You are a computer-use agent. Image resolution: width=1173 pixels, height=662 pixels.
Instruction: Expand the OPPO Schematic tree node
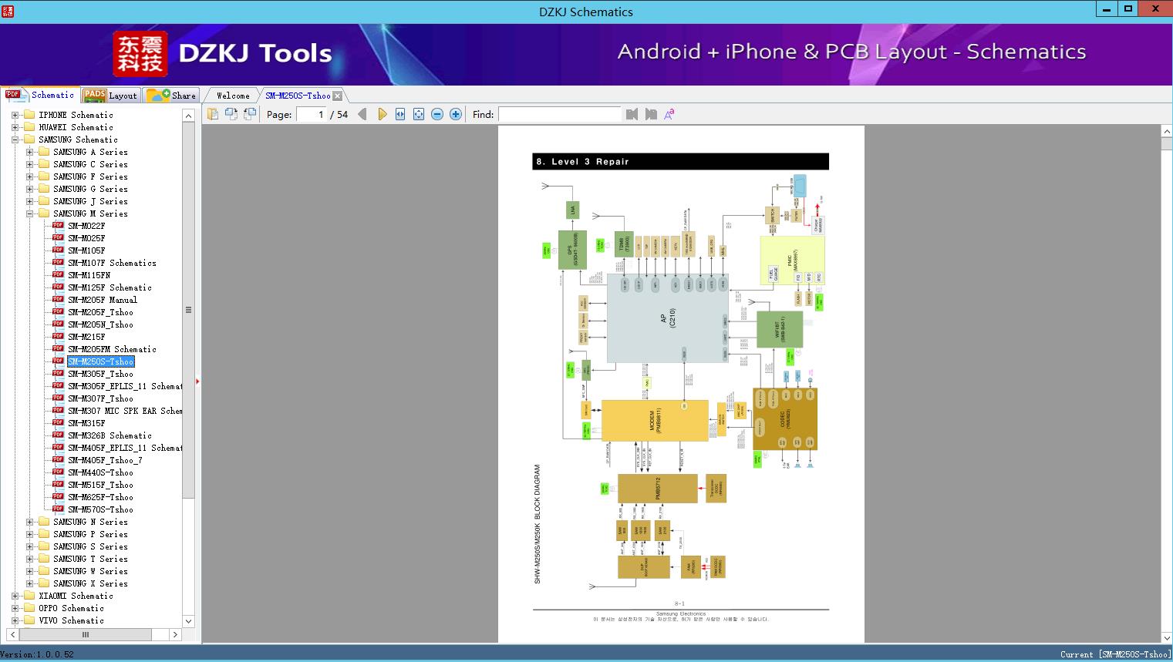(15, 608)
